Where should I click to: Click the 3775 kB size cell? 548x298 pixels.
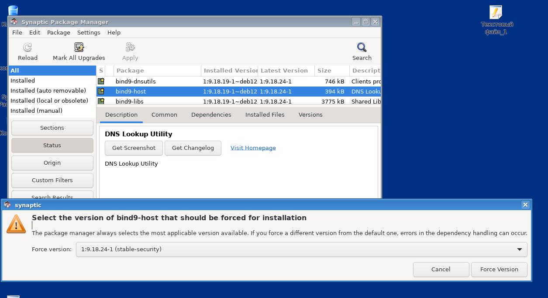click(333, 101)
